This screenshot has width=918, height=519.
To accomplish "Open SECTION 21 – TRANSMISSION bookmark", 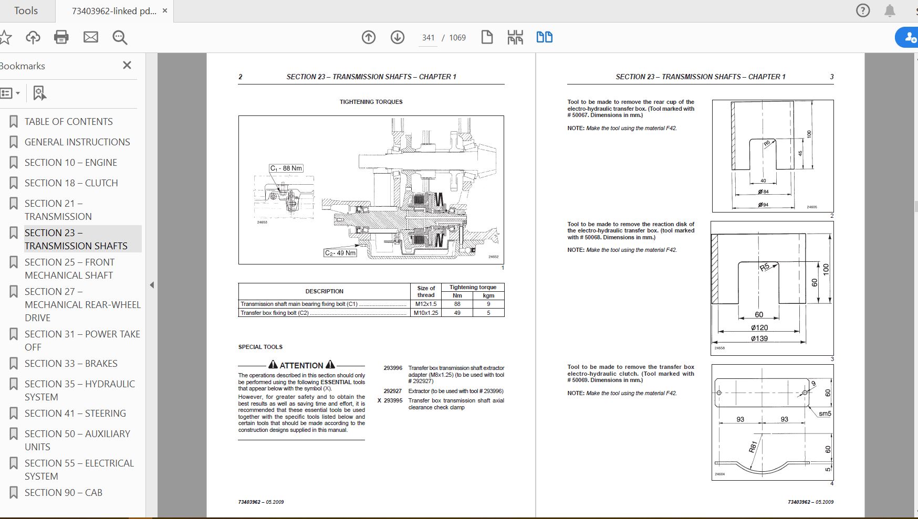I will point(58,210).
